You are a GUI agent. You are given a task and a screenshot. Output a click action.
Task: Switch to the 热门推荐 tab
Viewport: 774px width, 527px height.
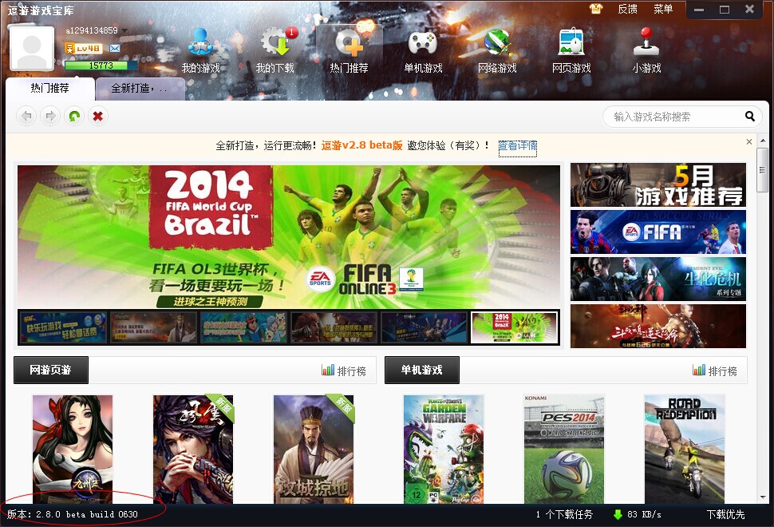[x=49, y=89]
